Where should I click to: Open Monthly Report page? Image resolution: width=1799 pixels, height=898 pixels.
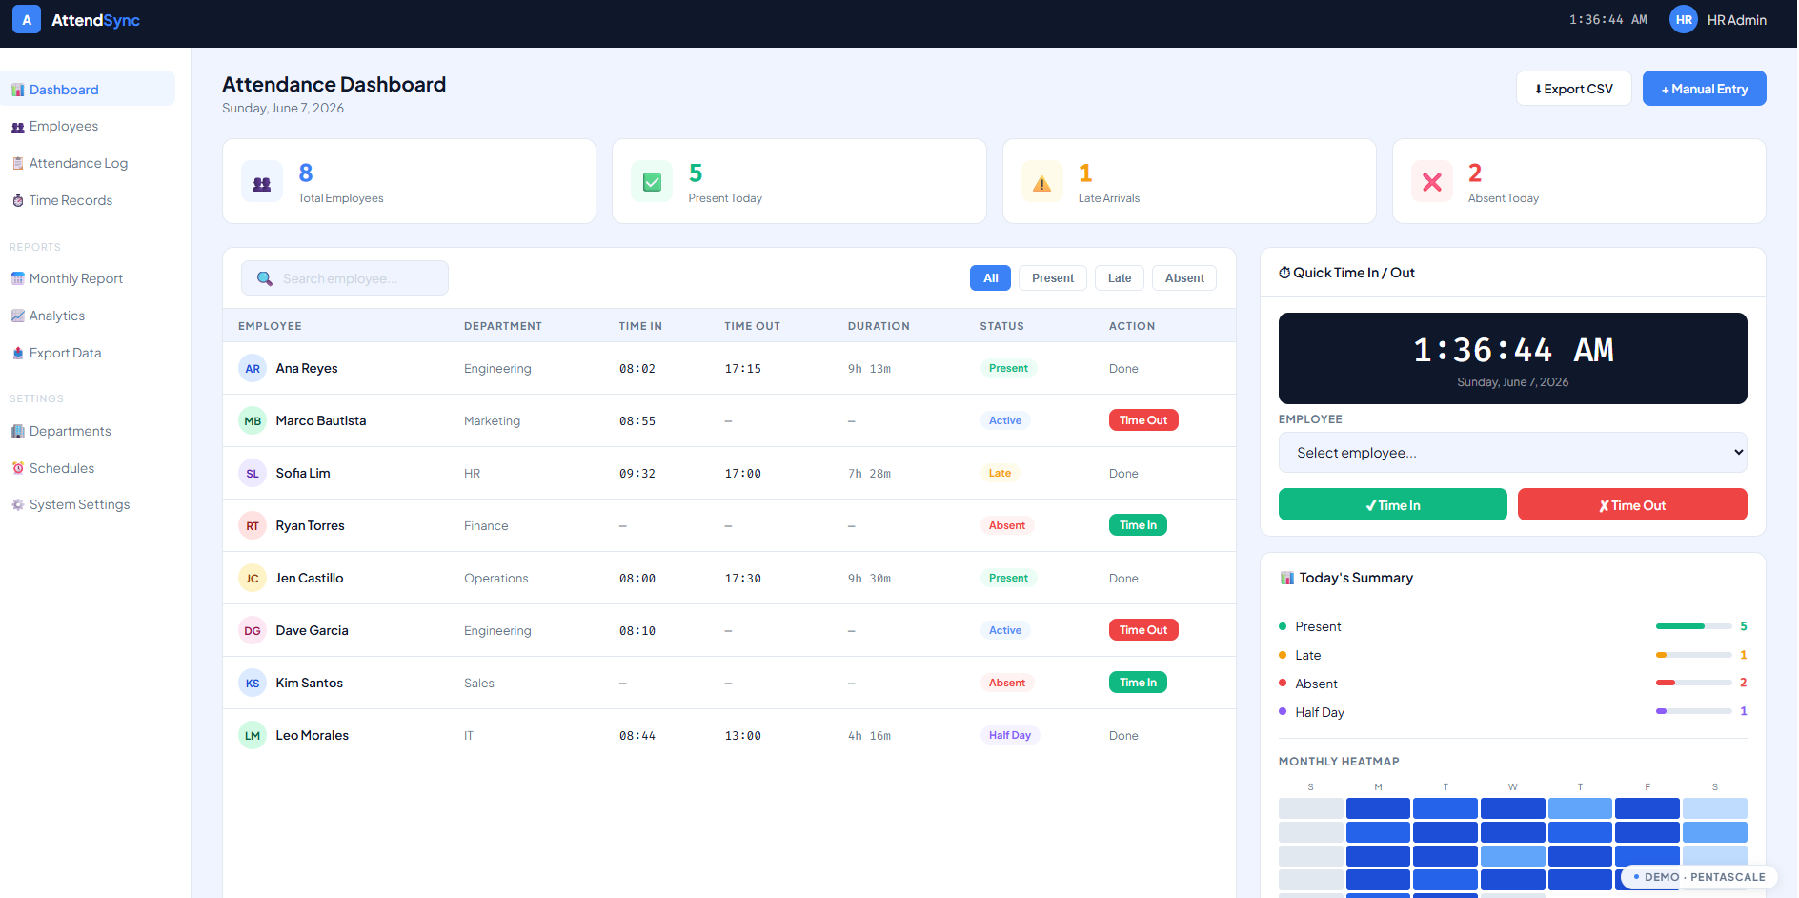coord(88,278)
